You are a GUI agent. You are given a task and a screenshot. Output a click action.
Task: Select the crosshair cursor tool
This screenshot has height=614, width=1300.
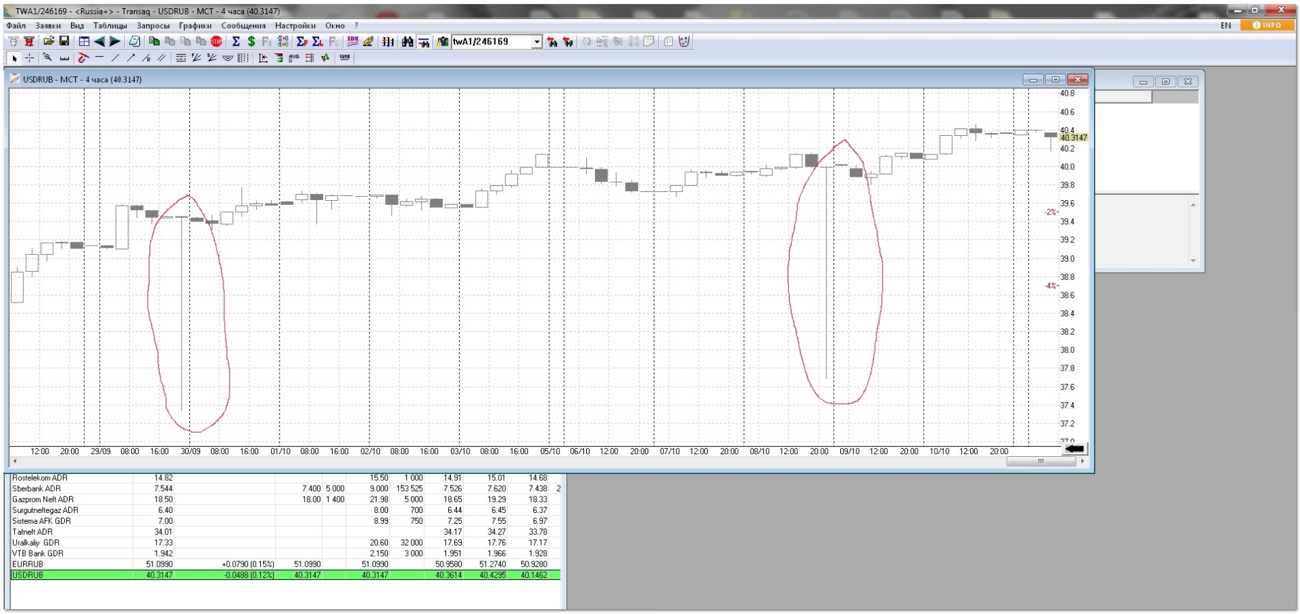coord(29,58)
